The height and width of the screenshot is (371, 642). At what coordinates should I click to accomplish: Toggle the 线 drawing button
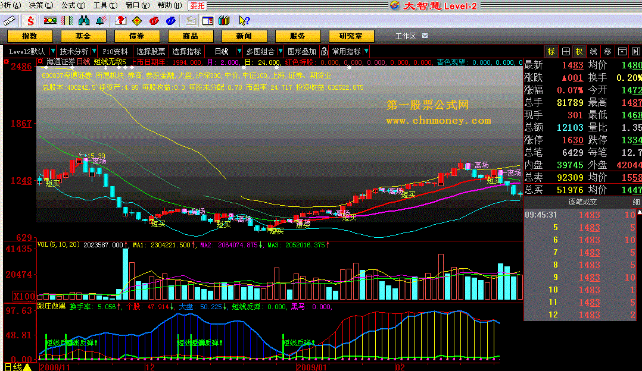point(593,52)
